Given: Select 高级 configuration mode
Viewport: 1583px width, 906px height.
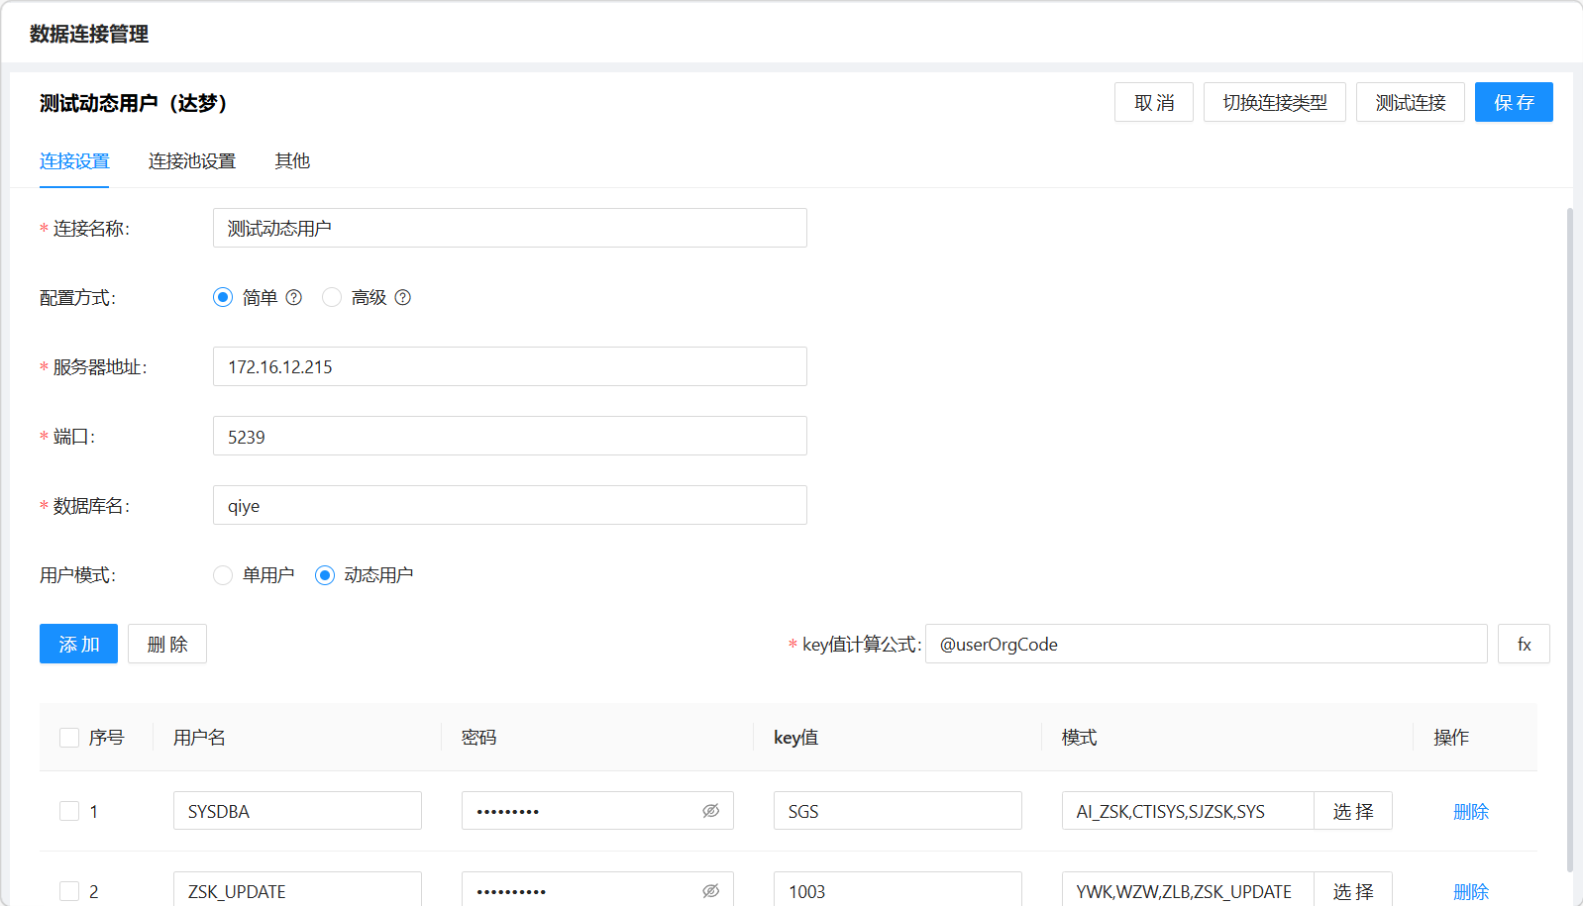Looking at the screenshot, I should pyautogui.click(x=332, y=297).
